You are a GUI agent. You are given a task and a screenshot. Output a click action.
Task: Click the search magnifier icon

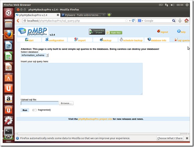point(174,21)
